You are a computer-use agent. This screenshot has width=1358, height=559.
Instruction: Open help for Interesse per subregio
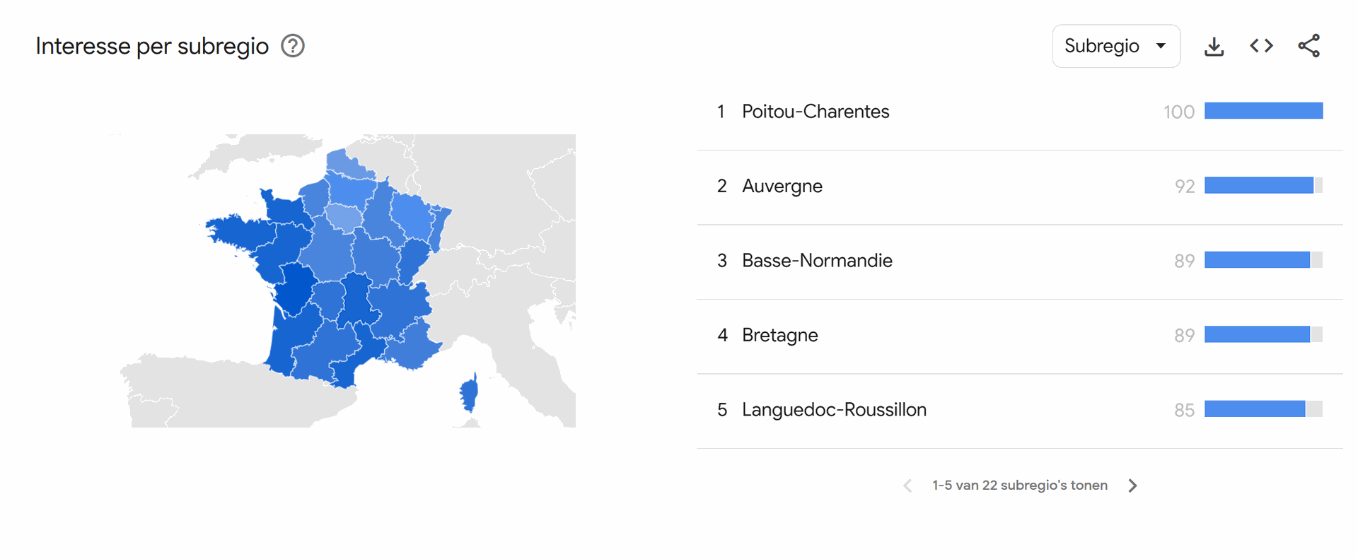(x=293, y=46)
